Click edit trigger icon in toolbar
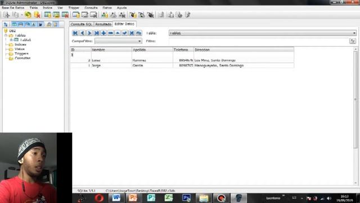 click(141, 15)
